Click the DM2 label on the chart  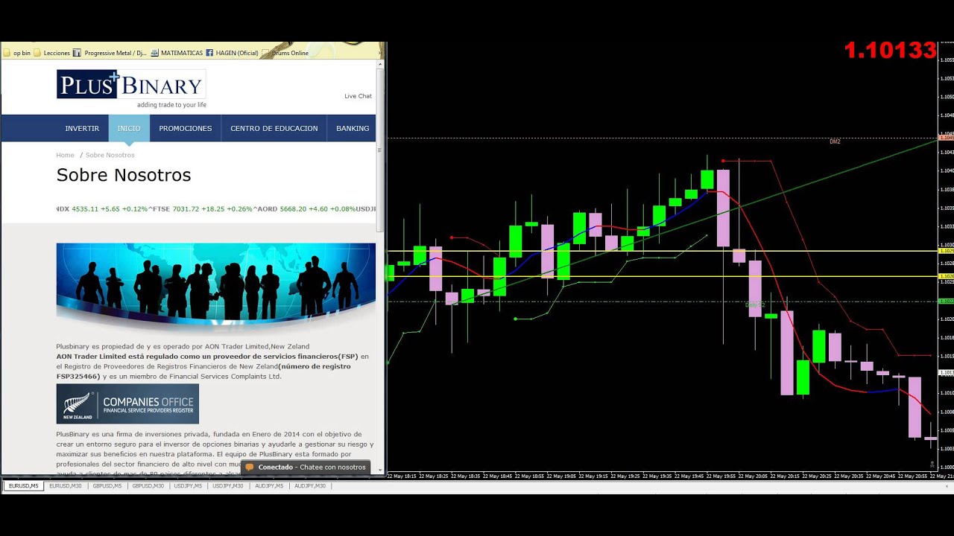(835, 141)
